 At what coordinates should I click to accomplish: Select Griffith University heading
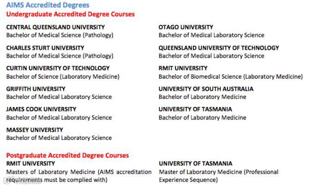(x=36, y=89)
